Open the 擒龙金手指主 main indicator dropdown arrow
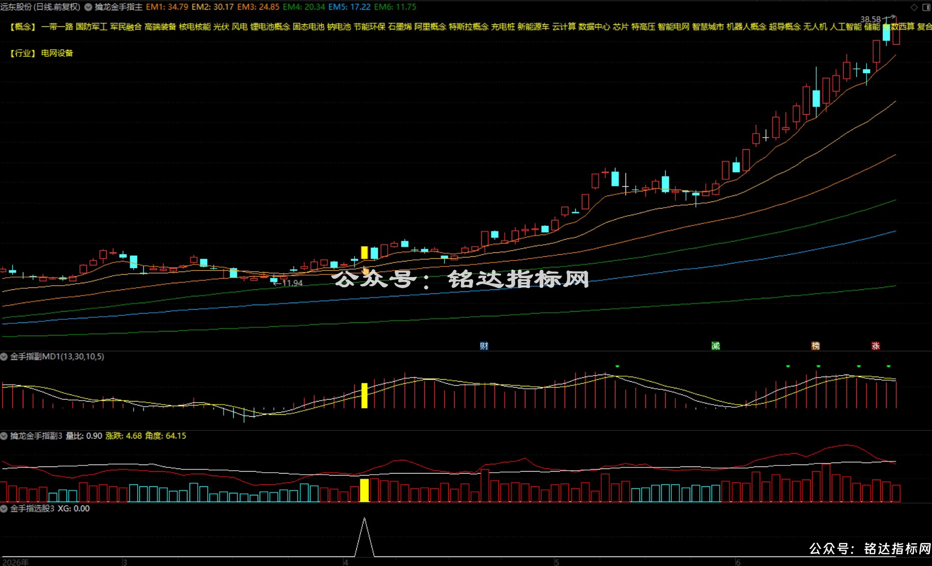 (88, 7)
